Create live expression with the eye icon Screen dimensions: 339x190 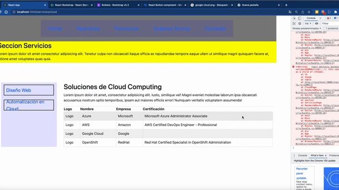click(x=317, y=23)
